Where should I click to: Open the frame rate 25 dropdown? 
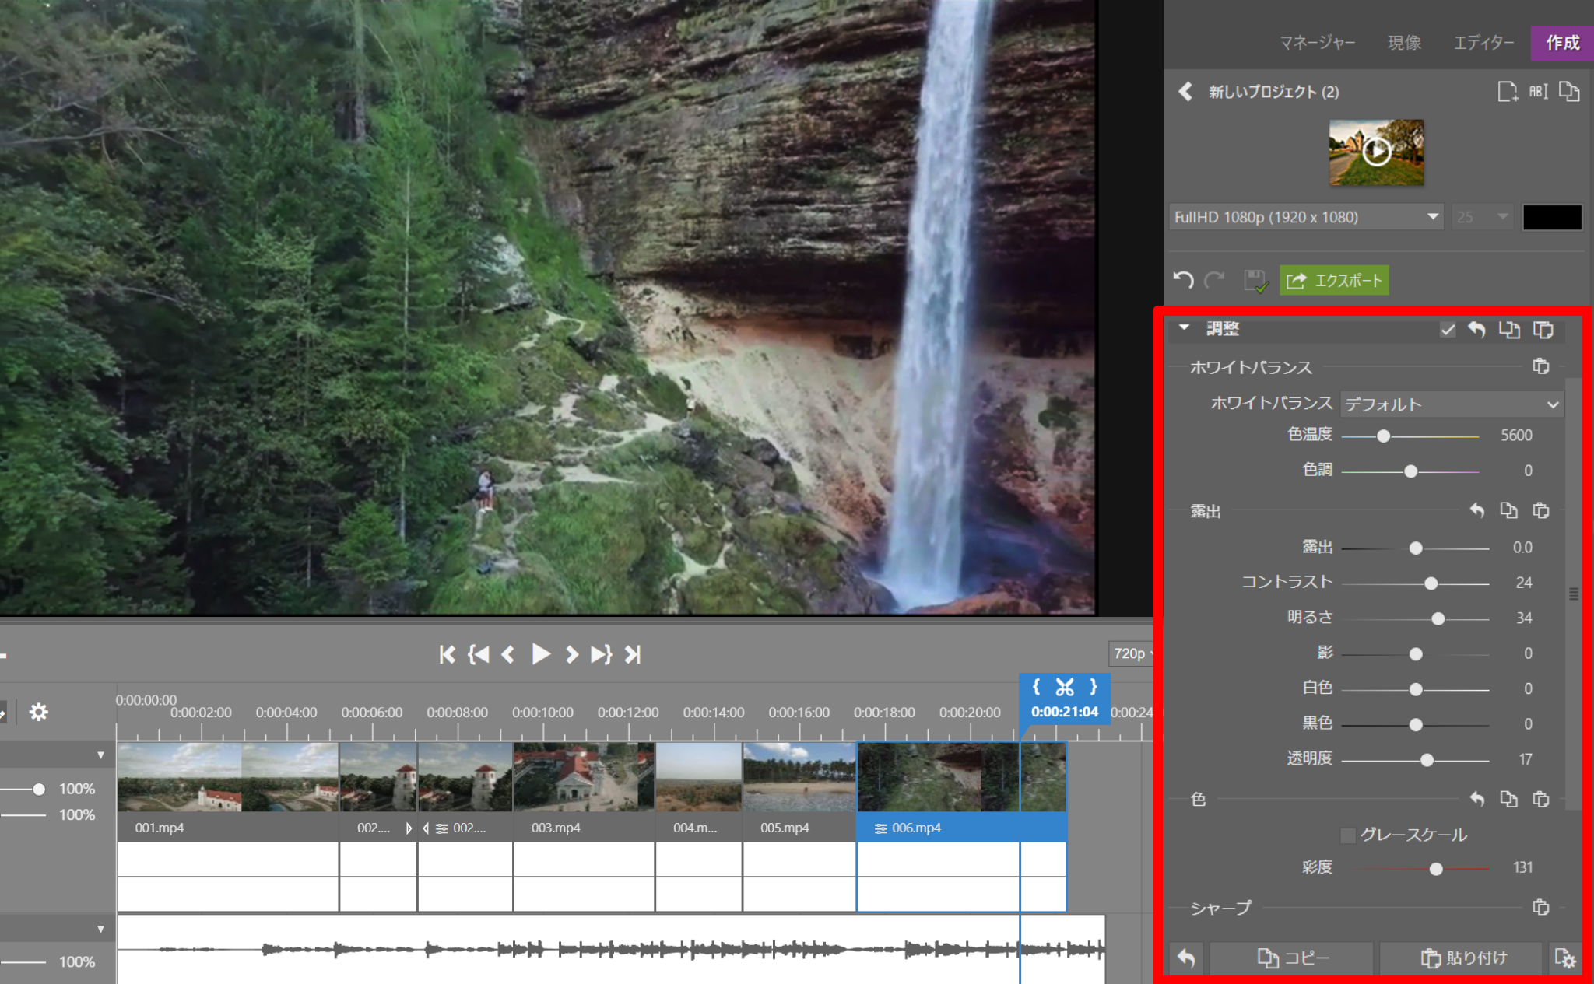click(x=1481, y=217)
